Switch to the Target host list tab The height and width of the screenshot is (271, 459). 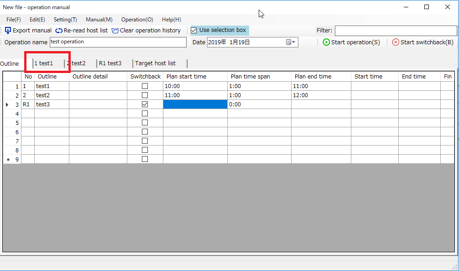(155, 63)
